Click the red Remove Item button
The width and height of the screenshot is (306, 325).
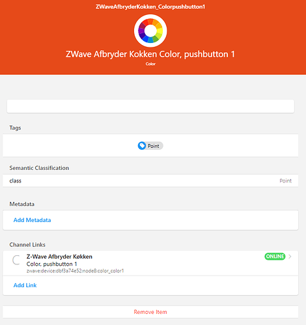coord(150,312)
